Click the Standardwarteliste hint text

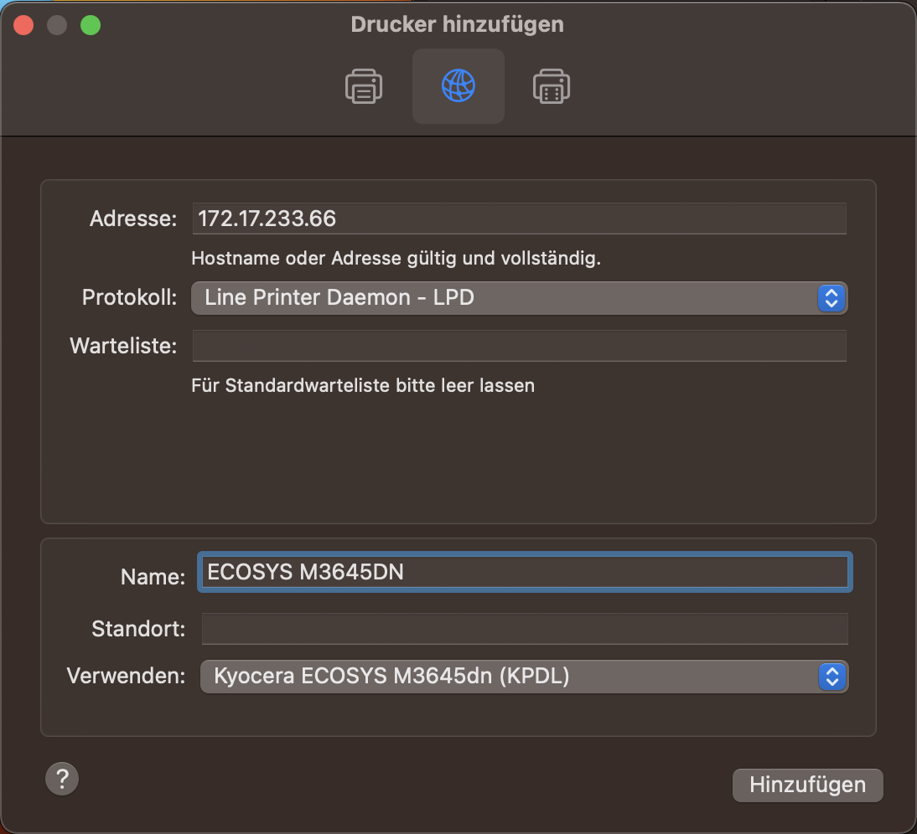coord(362,386)
